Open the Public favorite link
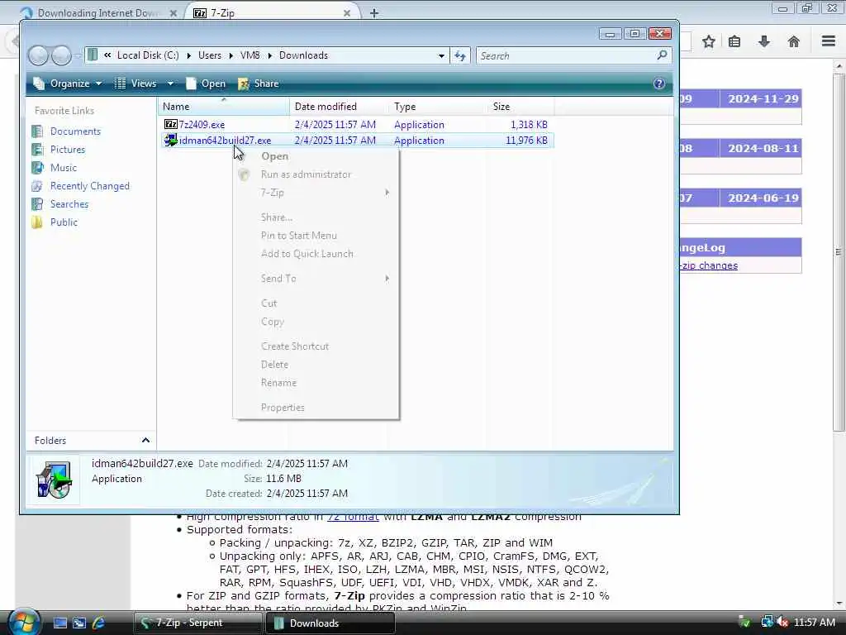The height and width of the screenshot is (635, 846). click(x=64, y=222)
